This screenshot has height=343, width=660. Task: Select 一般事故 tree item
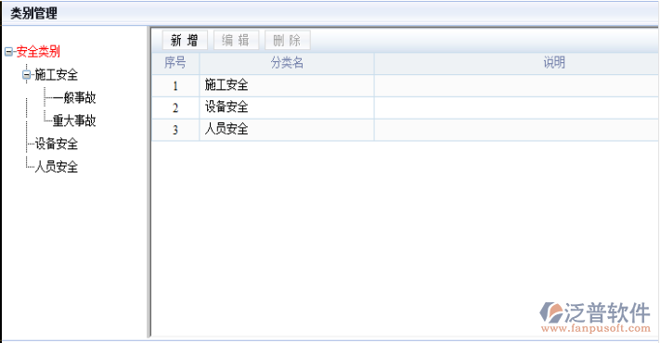click(74, 97)
